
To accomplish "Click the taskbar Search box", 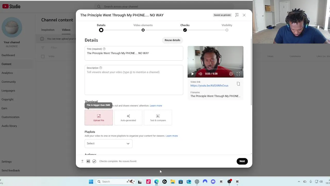I will coord(115,182).
